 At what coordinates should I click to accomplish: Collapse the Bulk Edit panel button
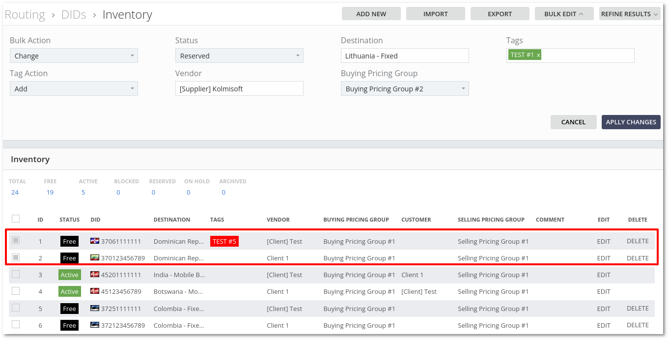pos(564,14)
